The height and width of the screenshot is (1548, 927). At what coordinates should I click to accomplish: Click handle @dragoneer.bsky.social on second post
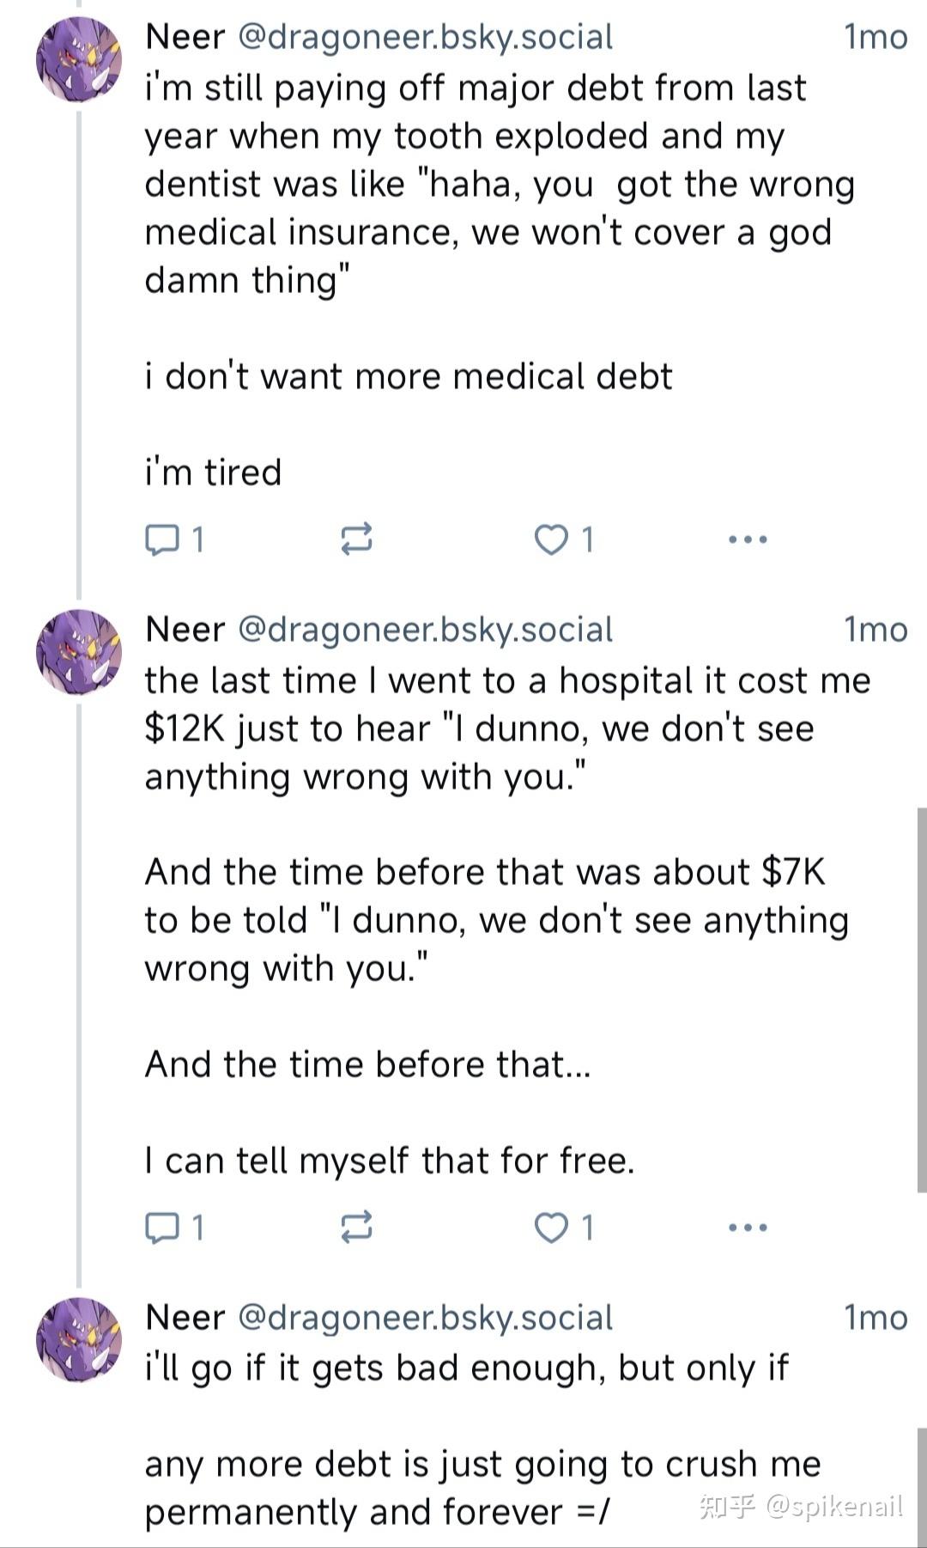tap(425, 630)
